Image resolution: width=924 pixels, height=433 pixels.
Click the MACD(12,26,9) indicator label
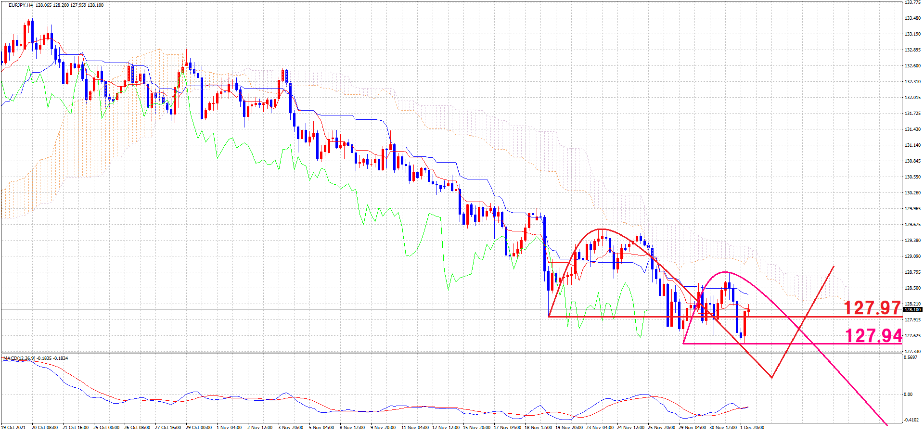click(x=19, y=358)
